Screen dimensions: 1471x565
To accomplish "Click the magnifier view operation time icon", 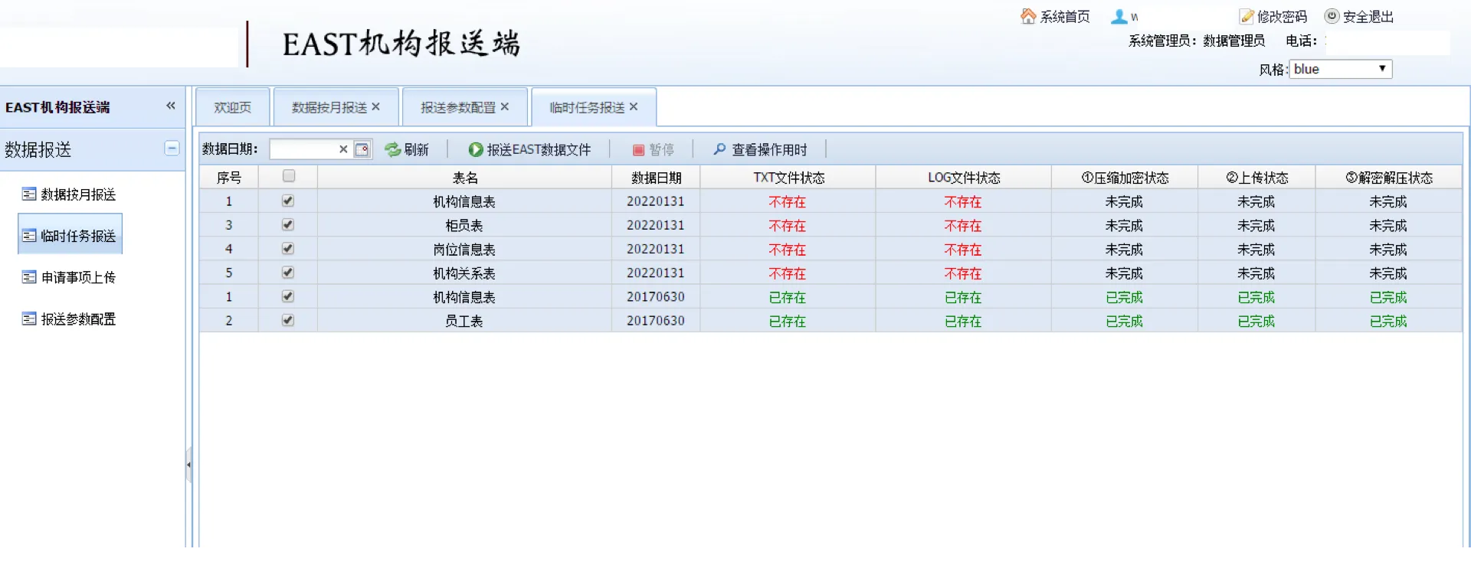I will [719, 149].
